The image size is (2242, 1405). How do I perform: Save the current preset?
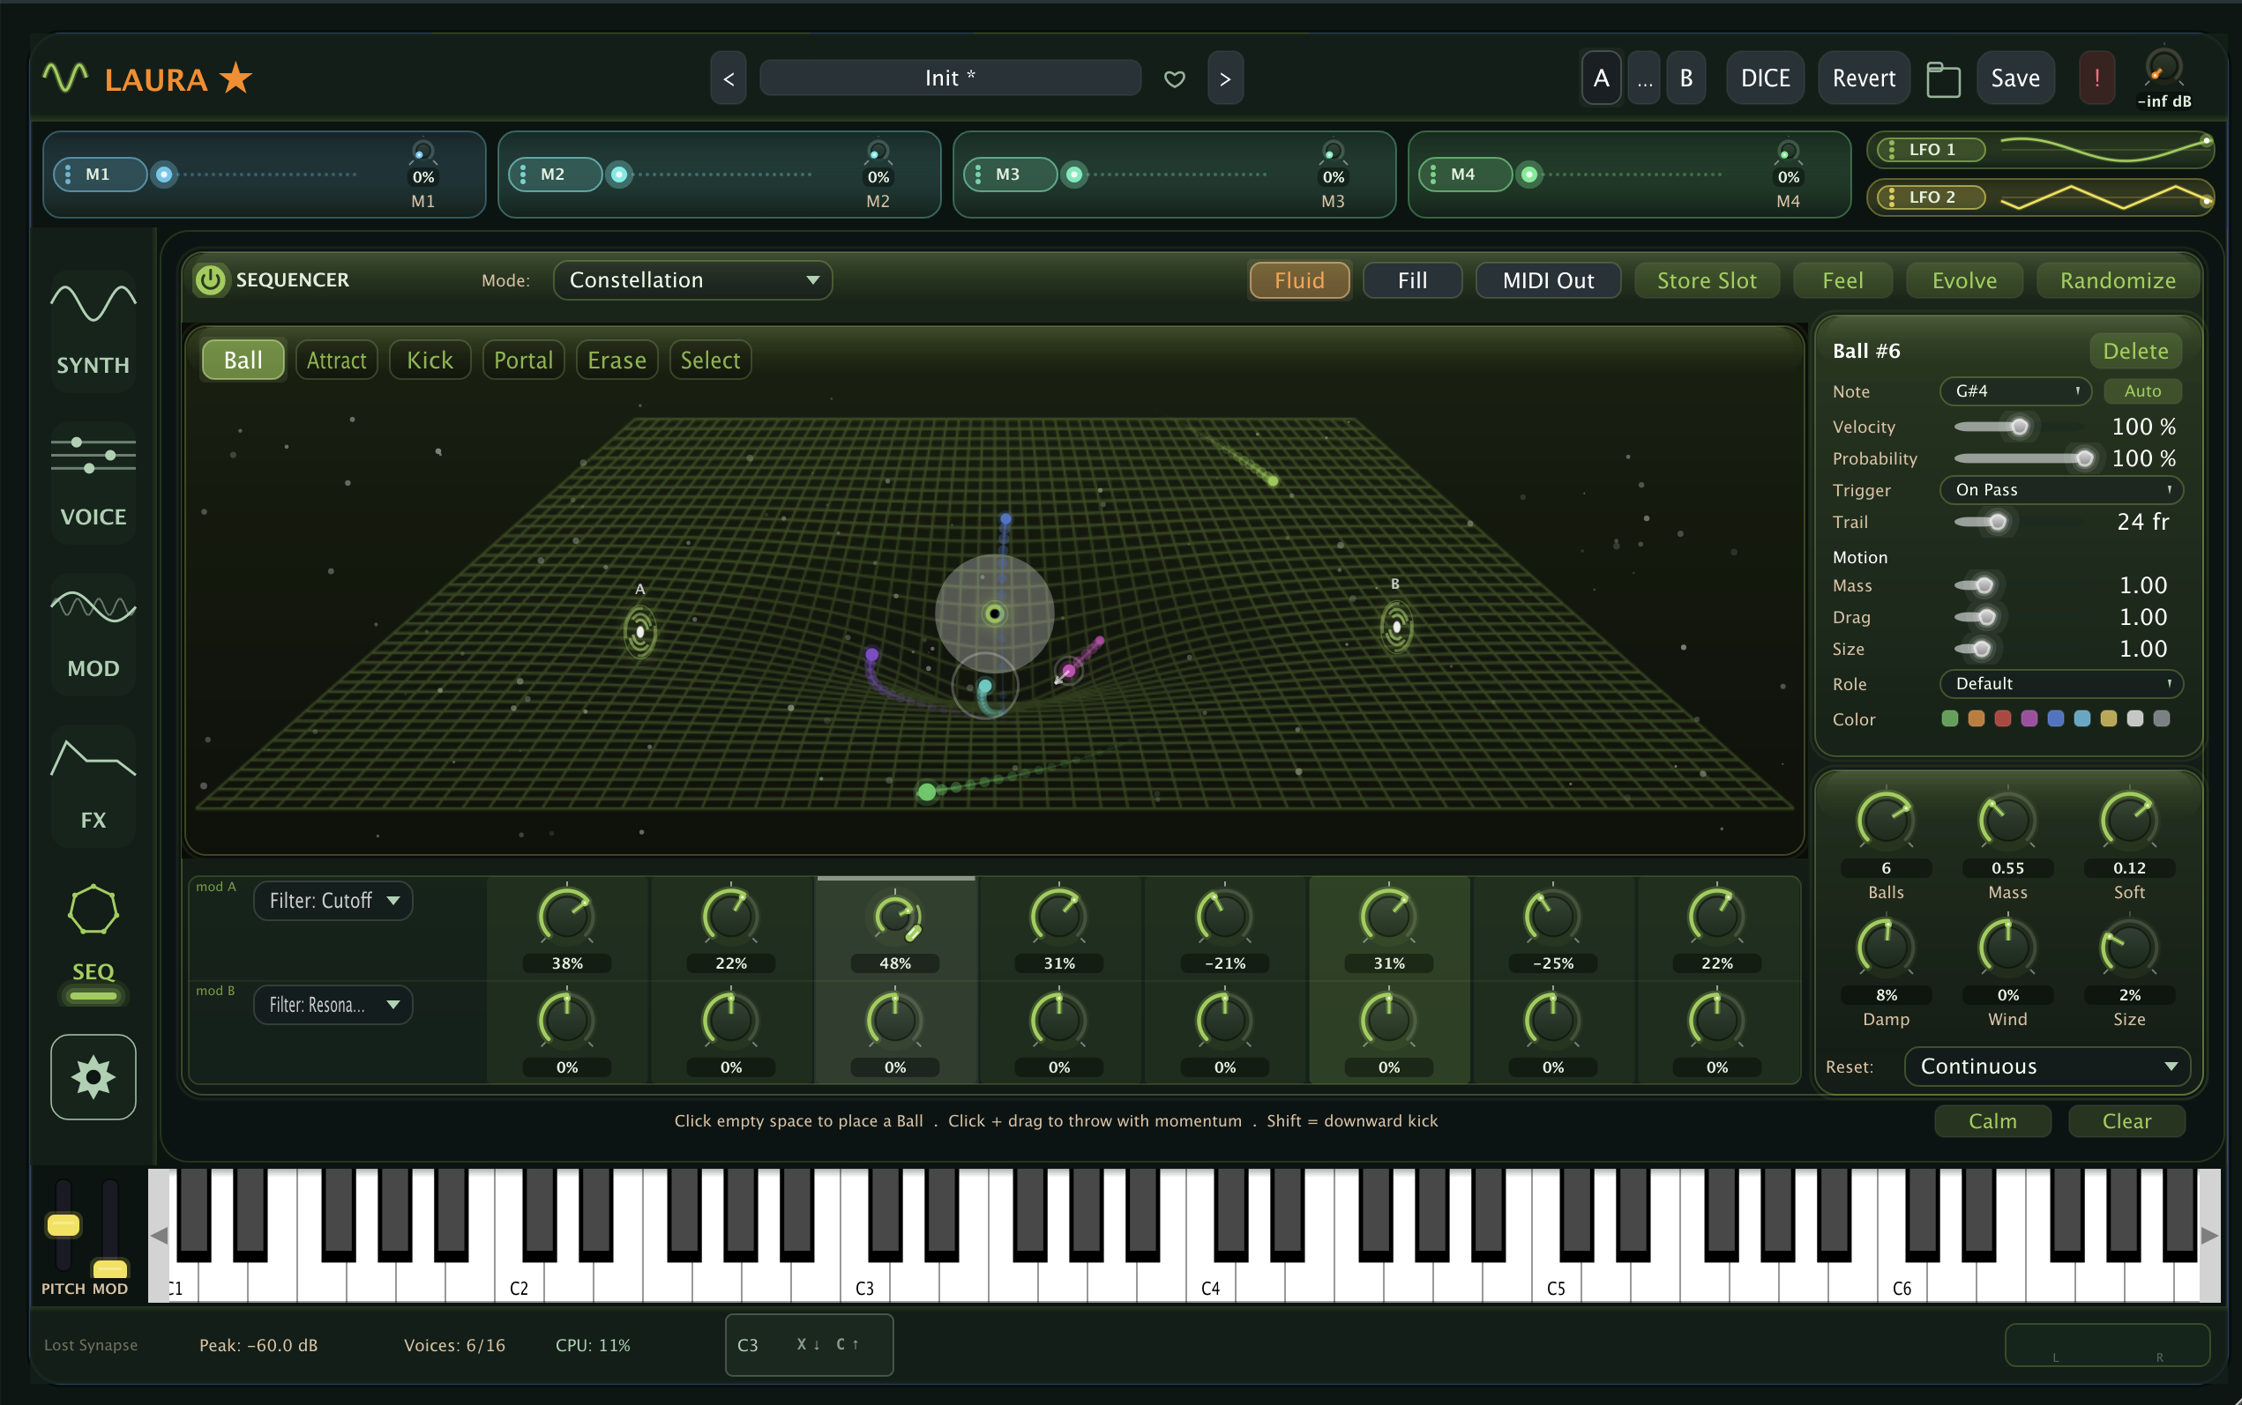coord(2015,78)
